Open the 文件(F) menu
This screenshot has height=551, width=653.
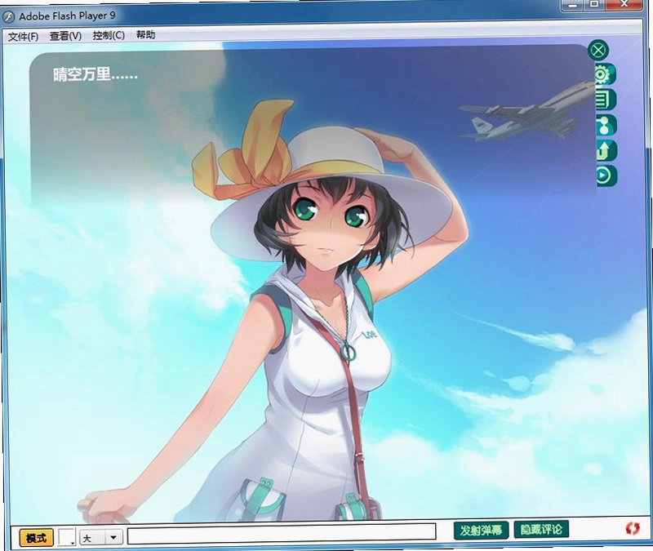click(24, 37)
